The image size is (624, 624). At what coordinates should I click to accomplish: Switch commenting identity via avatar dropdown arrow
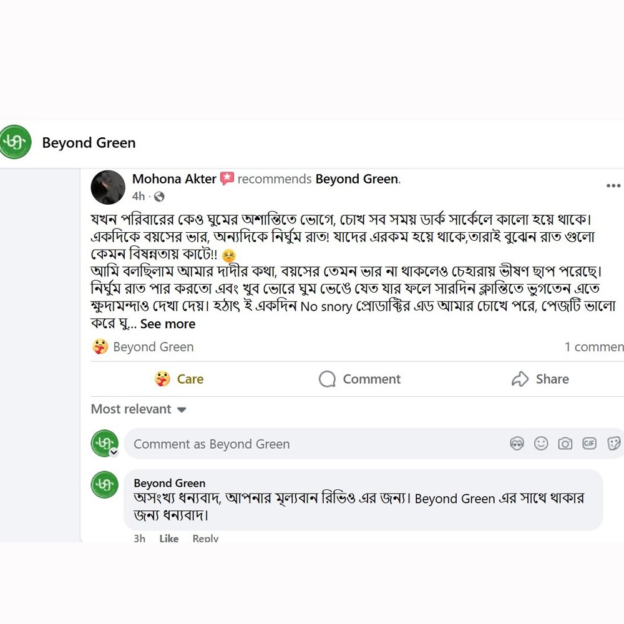pos(114,452)
